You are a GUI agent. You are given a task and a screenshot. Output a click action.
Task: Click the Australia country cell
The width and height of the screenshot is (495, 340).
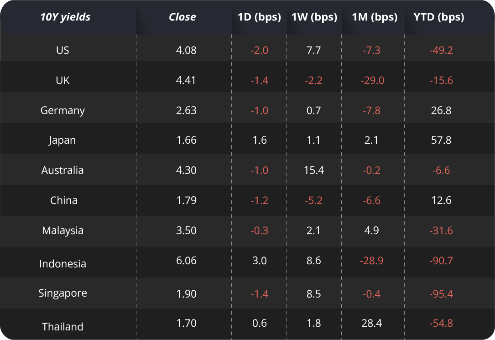[x=63, y=170]
